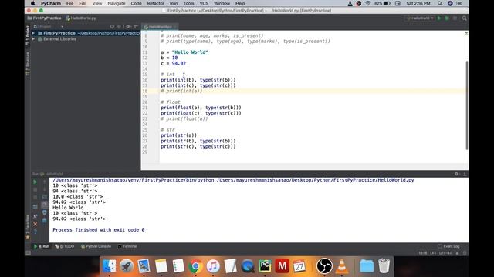The image size is (494, 277).
Task: Open Launchpad rocket icon in the Dock
Action: coord(127,266)
